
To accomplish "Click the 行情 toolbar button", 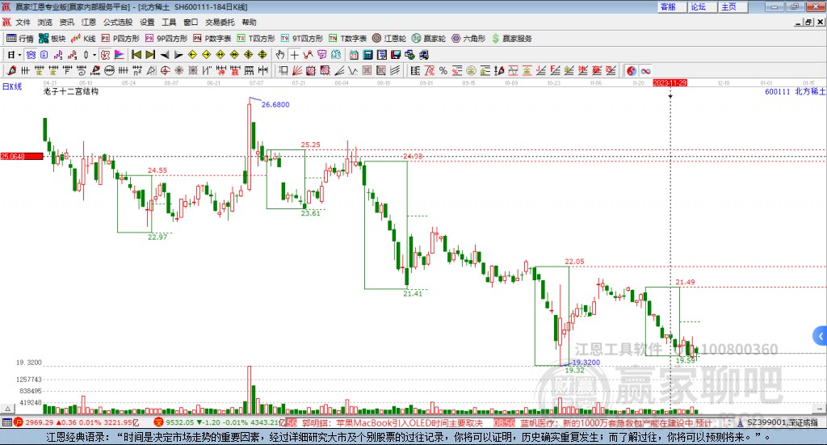I will tap(20, 38).
